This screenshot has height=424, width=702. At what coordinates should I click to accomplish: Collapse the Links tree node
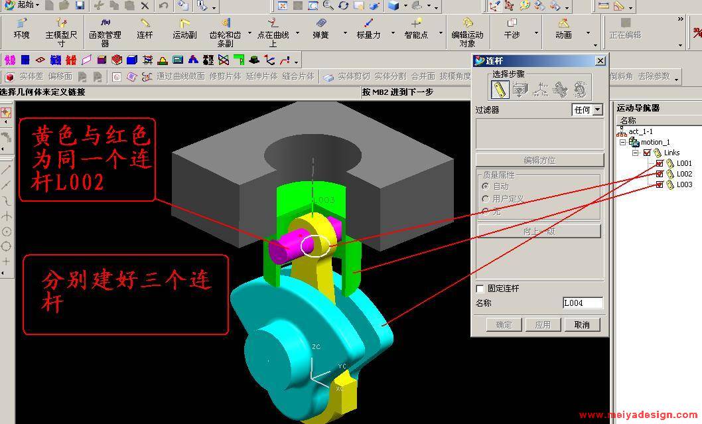point(635,153)
